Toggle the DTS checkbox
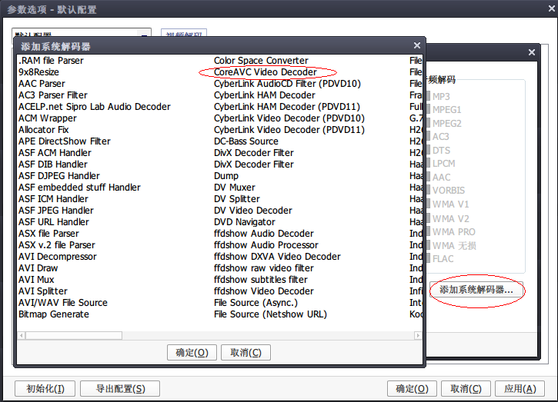The height and width of the screenshot is (402, 558). pos(428,151)
